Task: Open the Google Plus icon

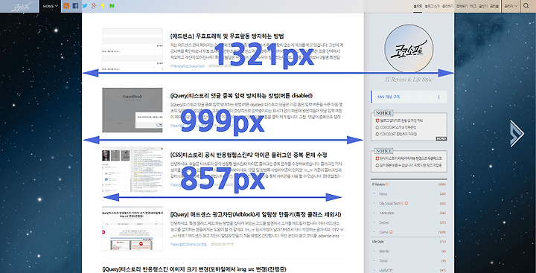Action: 94,6
